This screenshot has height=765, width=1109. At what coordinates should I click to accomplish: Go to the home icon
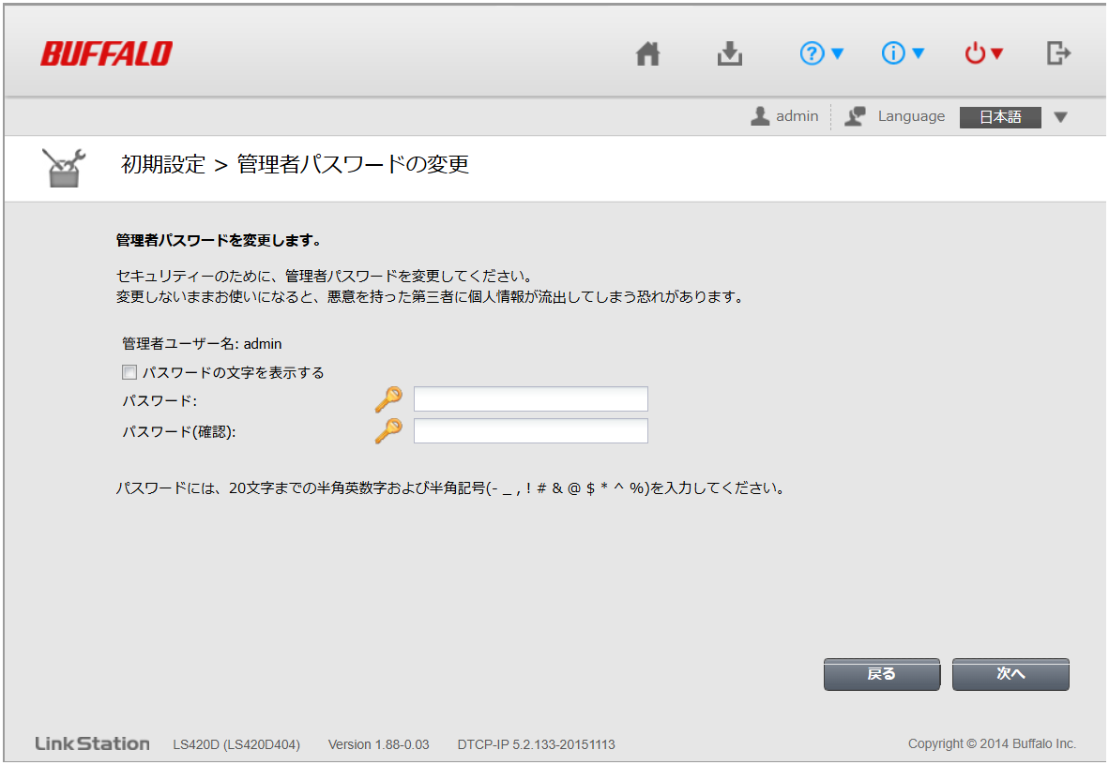tap(648, 53)
